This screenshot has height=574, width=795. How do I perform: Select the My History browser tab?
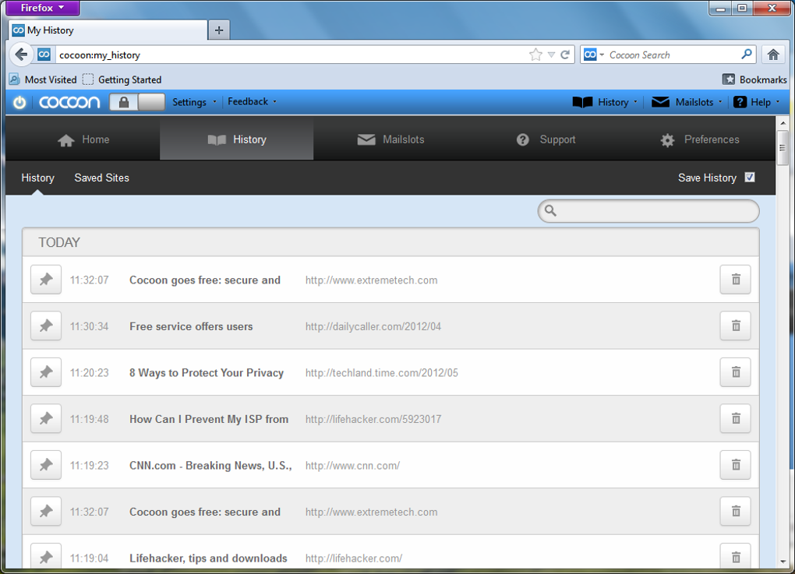(108, 30)
